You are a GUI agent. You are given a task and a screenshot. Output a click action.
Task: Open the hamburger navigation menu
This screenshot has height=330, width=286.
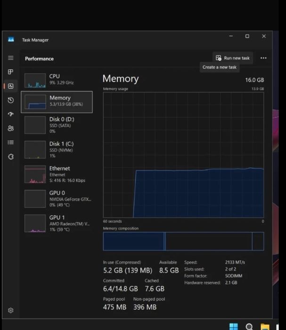point(11,58)
